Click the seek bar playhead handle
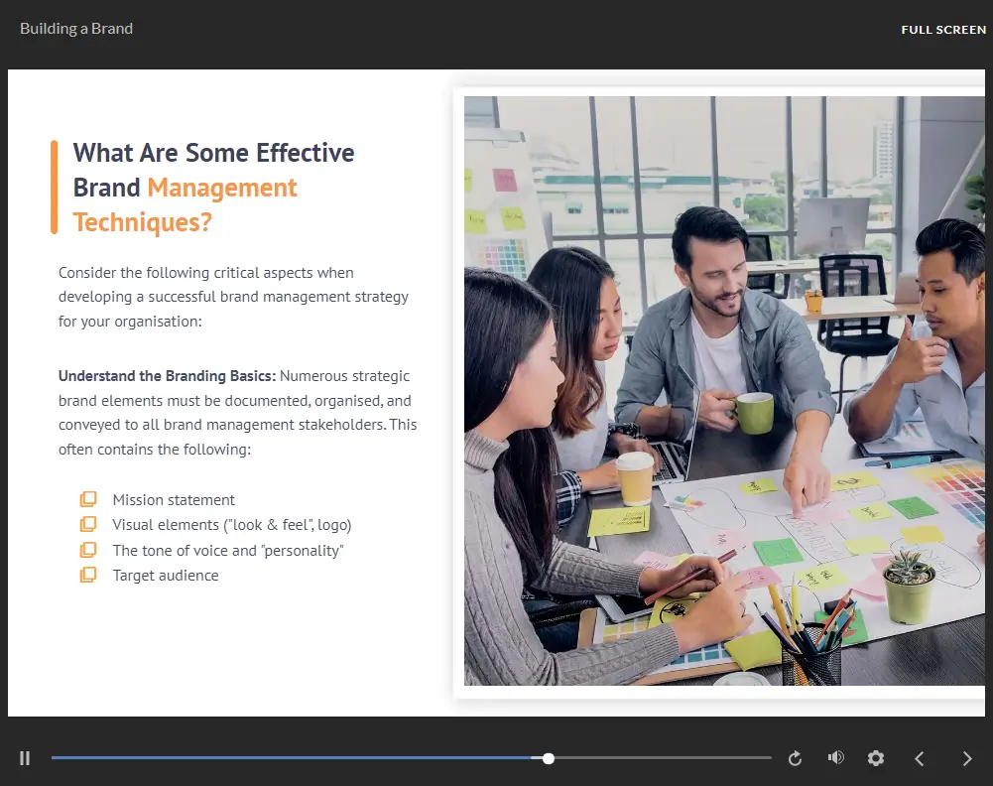The width and height of the screenshot is (993, 786). pos(549,758)
